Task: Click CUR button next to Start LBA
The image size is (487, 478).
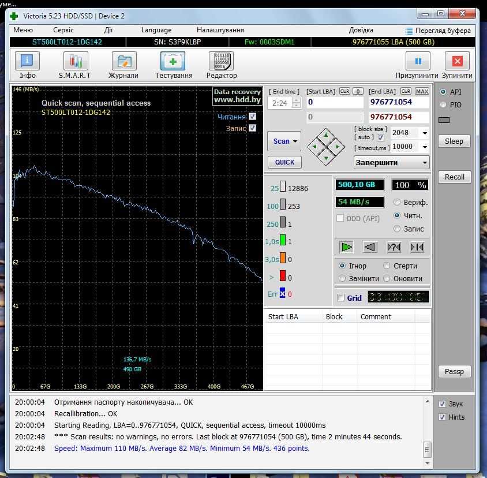Action: coord(344,91)
